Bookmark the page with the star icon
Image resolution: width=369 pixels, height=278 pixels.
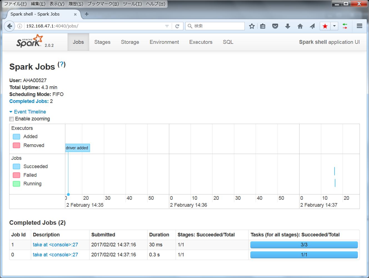coord(252,26)
